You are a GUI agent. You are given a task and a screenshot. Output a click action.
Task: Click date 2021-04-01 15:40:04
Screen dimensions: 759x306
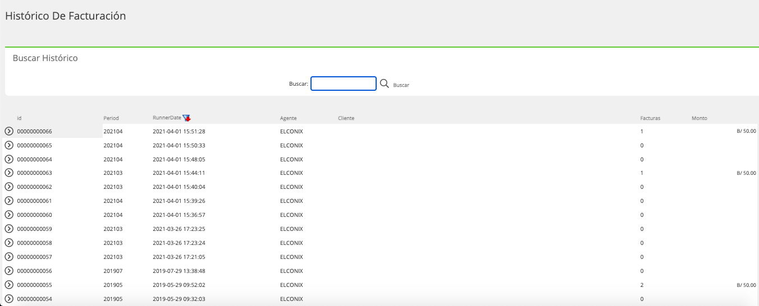(x=179, y=187)
